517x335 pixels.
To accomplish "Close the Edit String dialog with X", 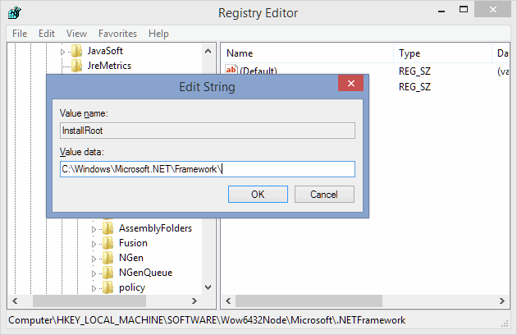I will (351, 83).
